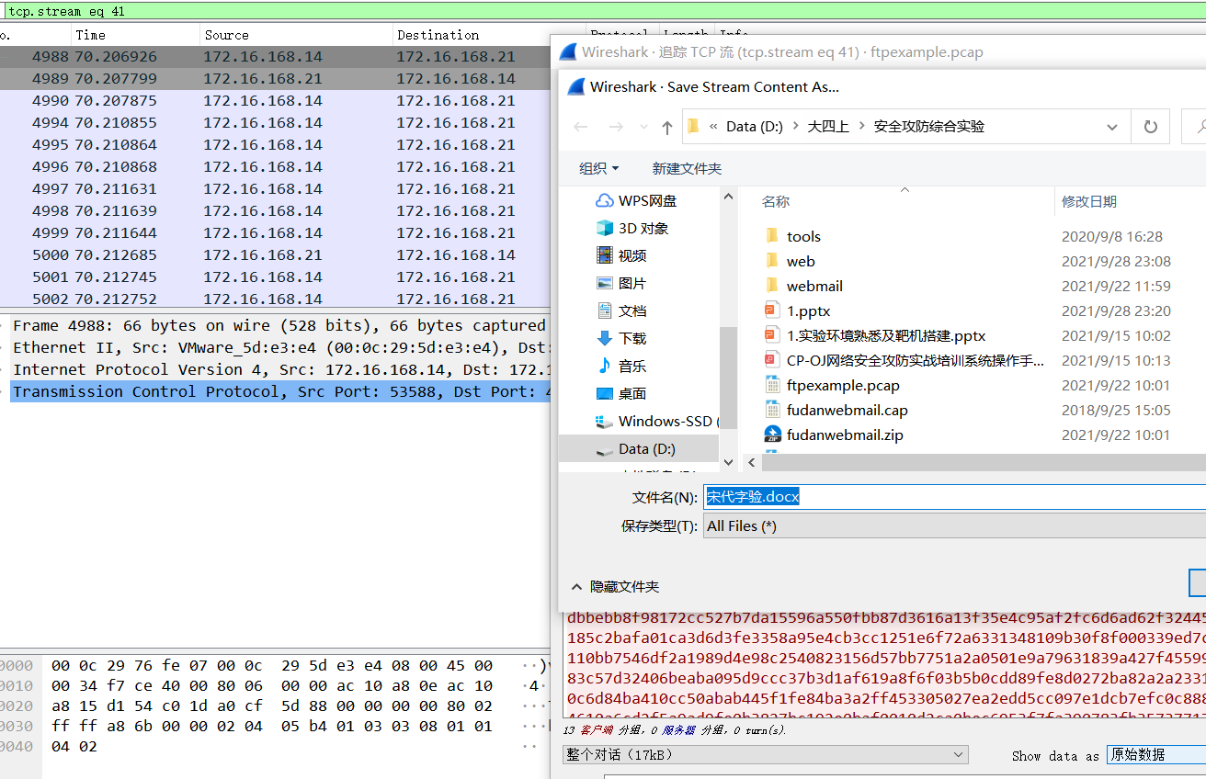
Task: Sort by 名称 column header
Action: pyautogui.click(x=776, y=201)
